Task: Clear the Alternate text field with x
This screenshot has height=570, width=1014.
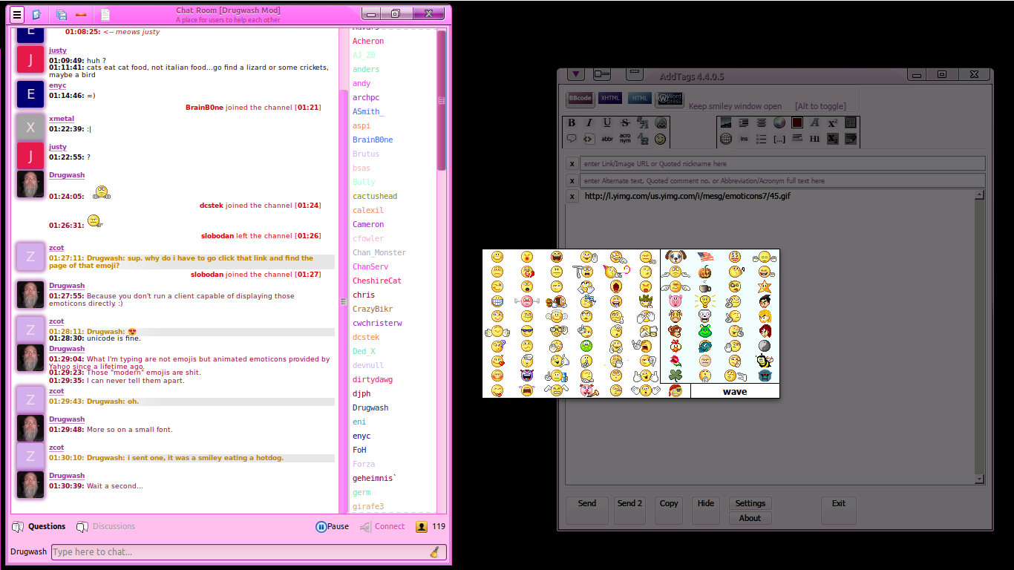Action: (x=572, y=180)
